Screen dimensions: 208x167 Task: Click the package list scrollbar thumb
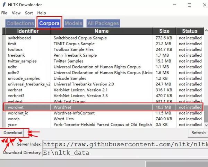206,114
